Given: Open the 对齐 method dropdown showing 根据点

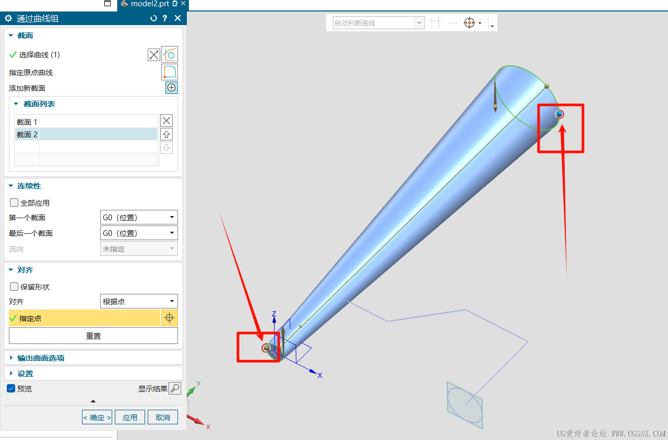Looking at the screenshot, I should pos(139,301).
